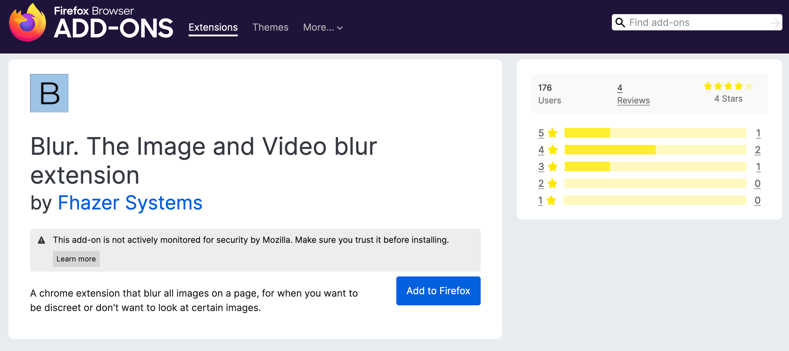Open the Reviews link
The height and width of the screenshot is (351, 789).
(x=633, y=100)
